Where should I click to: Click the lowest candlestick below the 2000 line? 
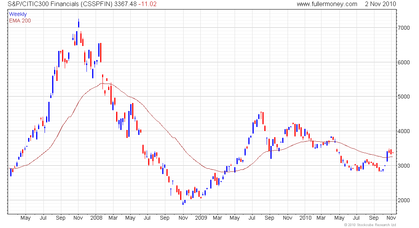[183, 203]
